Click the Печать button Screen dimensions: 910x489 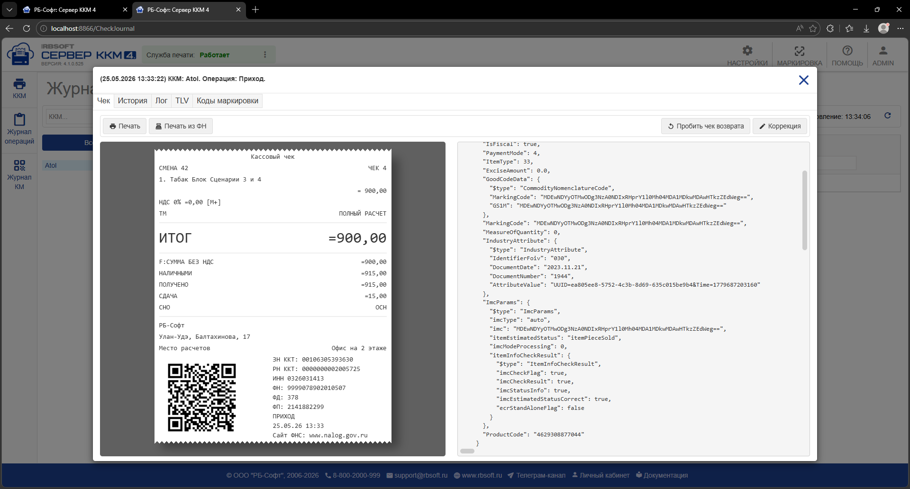click(125, 126)
